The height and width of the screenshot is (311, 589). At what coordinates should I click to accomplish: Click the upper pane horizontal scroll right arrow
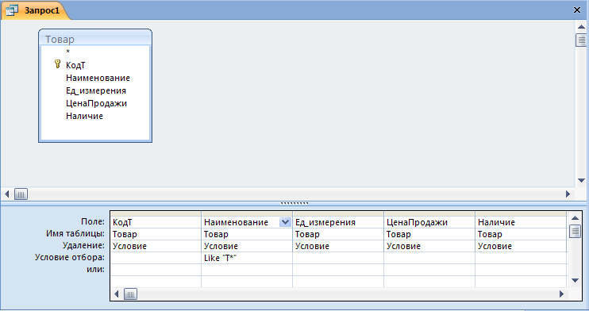[x=568, y=194]
